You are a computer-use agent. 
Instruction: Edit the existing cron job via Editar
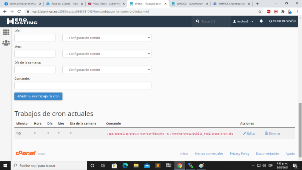[249, 134]
